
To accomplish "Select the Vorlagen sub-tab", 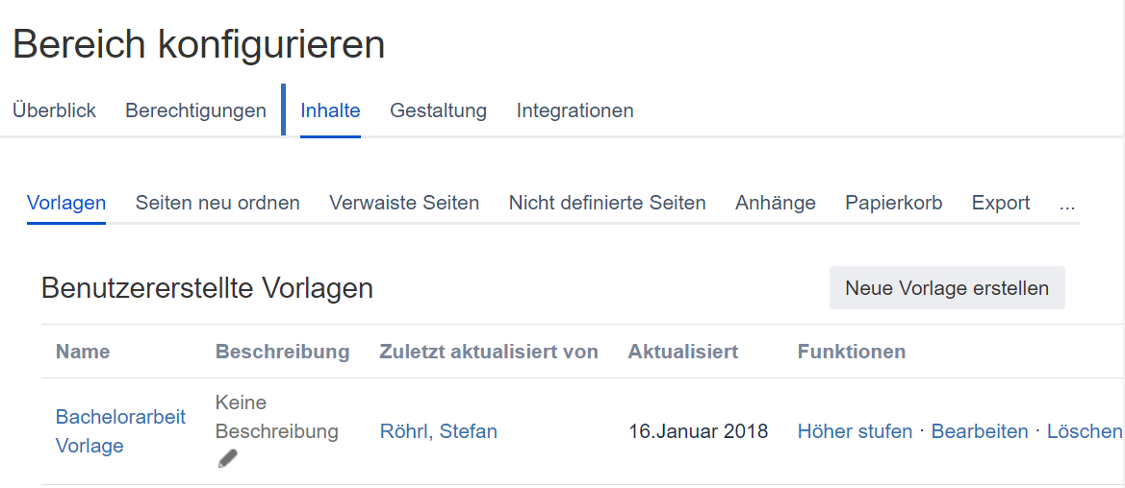I will tap(66, 203).
